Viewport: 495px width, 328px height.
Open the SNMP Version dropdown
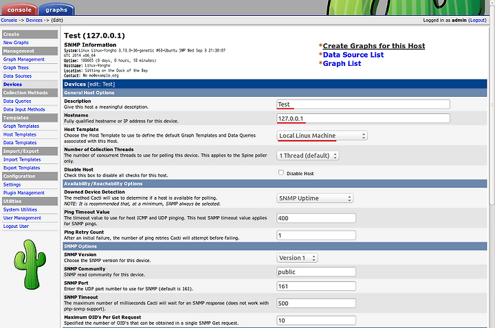(x=298, y=258)
